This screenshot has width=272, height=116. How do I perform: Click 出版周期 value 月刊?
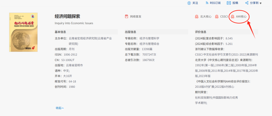click(x=72, y=49)
